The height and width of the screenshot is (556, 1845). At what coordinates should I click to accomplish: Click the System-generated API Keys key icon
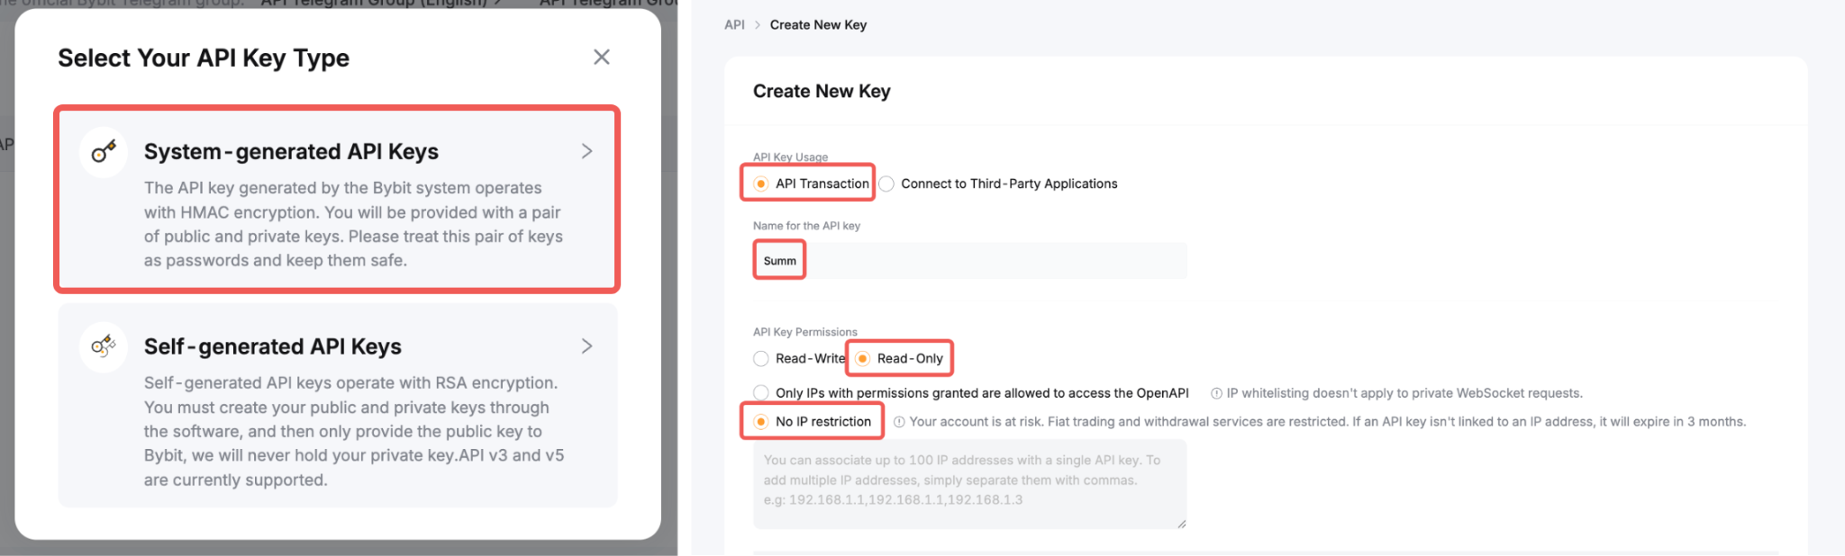pos(104,151)
